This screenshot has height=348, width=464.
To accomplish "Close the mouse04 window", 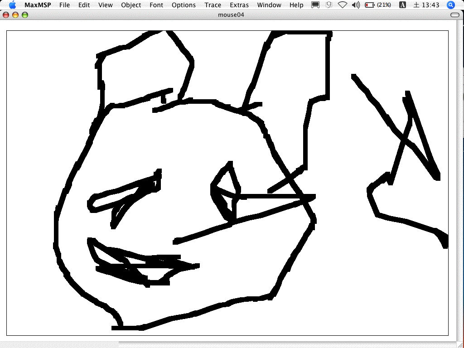I will coord(6,15).
